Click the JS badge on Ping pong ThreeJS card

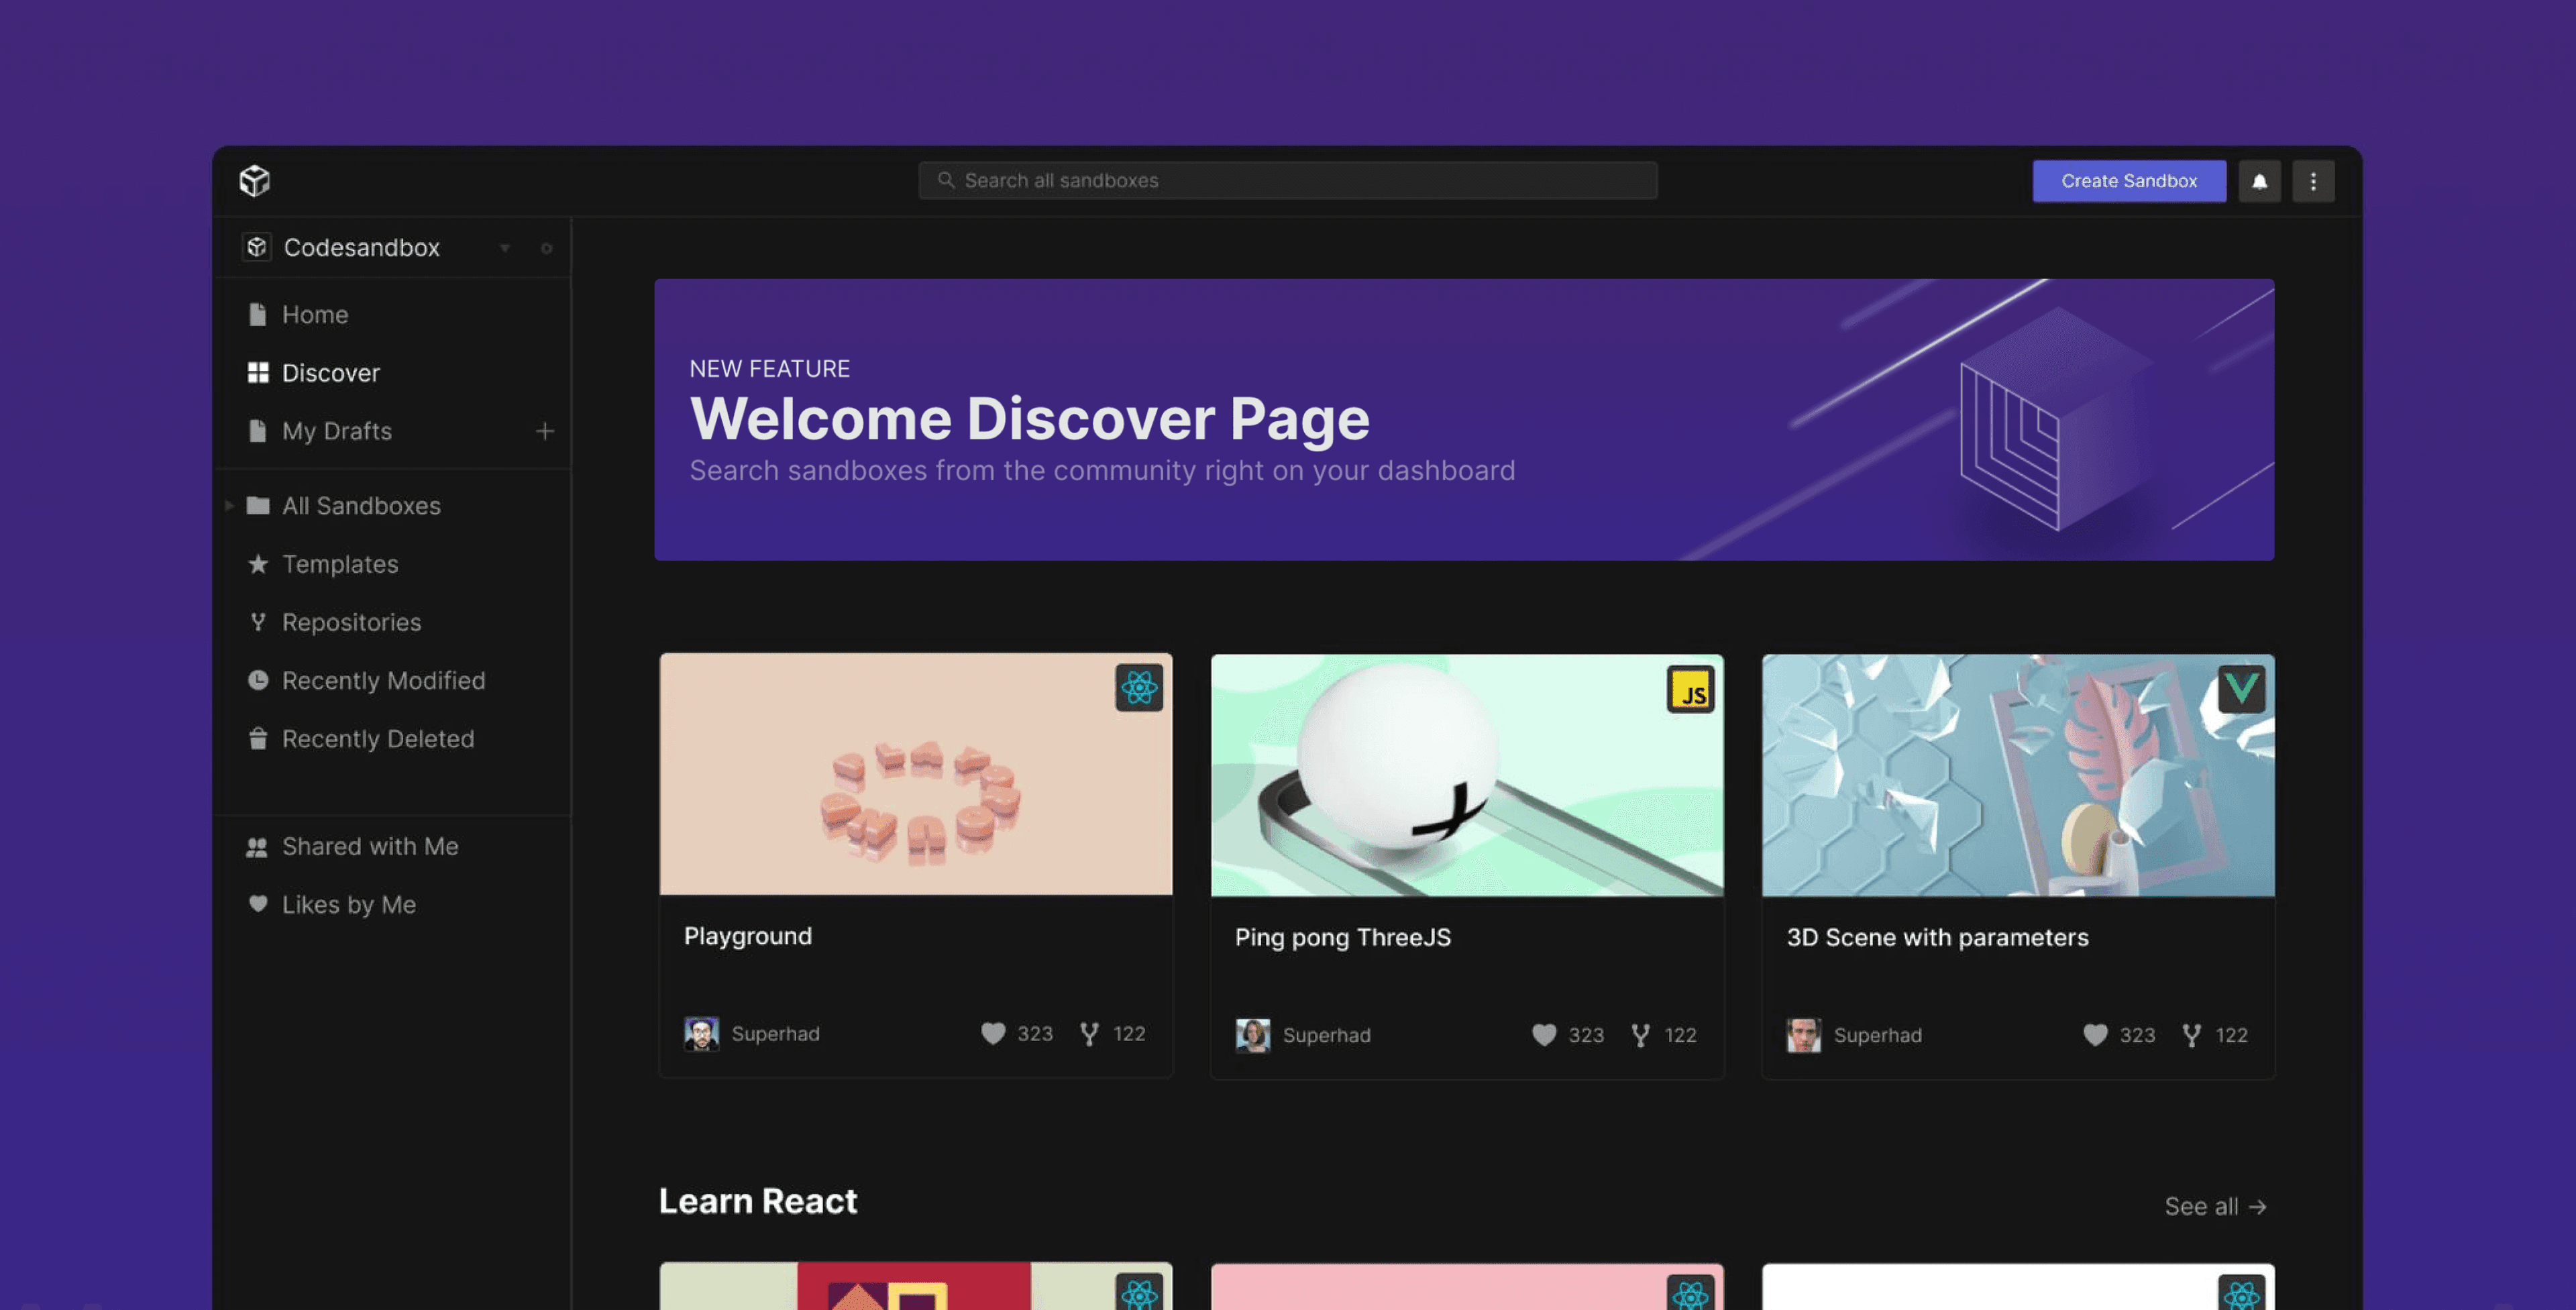(x=1690, y=689)
